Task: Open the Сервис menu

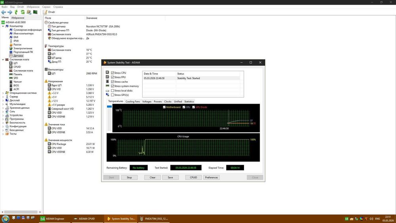Action: pos(46,7)
